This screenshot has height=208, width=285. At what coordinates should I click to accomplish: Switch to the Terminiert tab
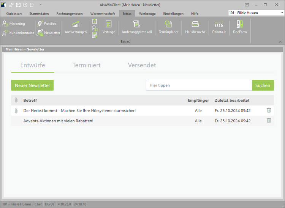[x=87, y=65]
